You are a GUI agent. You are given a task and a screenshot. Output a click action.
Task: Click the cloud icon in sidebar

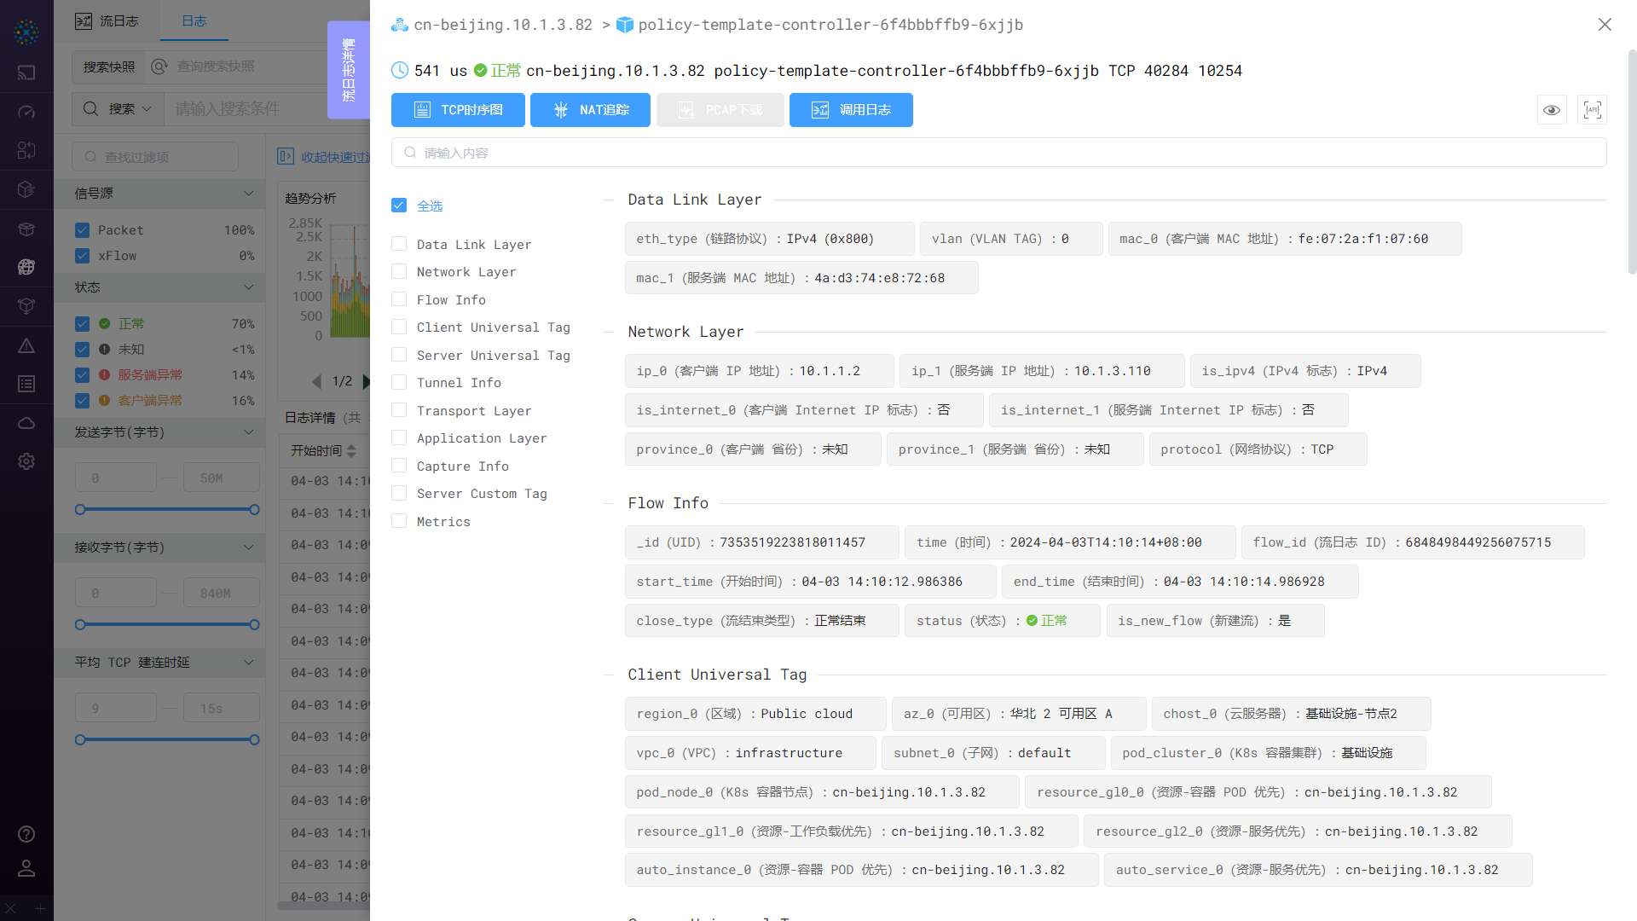26,423
